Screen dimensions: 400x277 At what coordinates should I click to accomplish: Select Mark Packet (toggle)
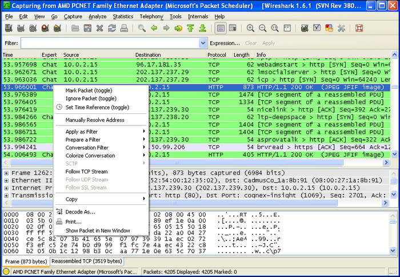(x=101, y=90)
